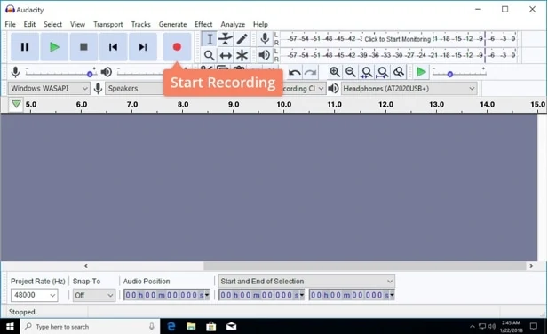Click the timeline playhead green triangle
Screen dimensions: 548x334
coord(16,104)
